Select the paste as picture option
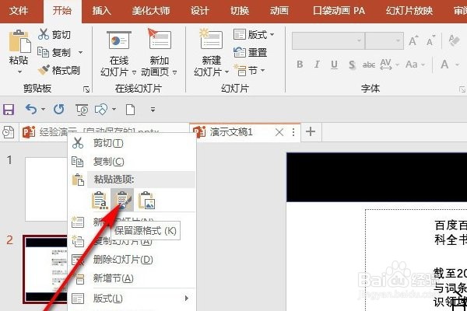This screenshot has width=467, height=311. point(146,201)
